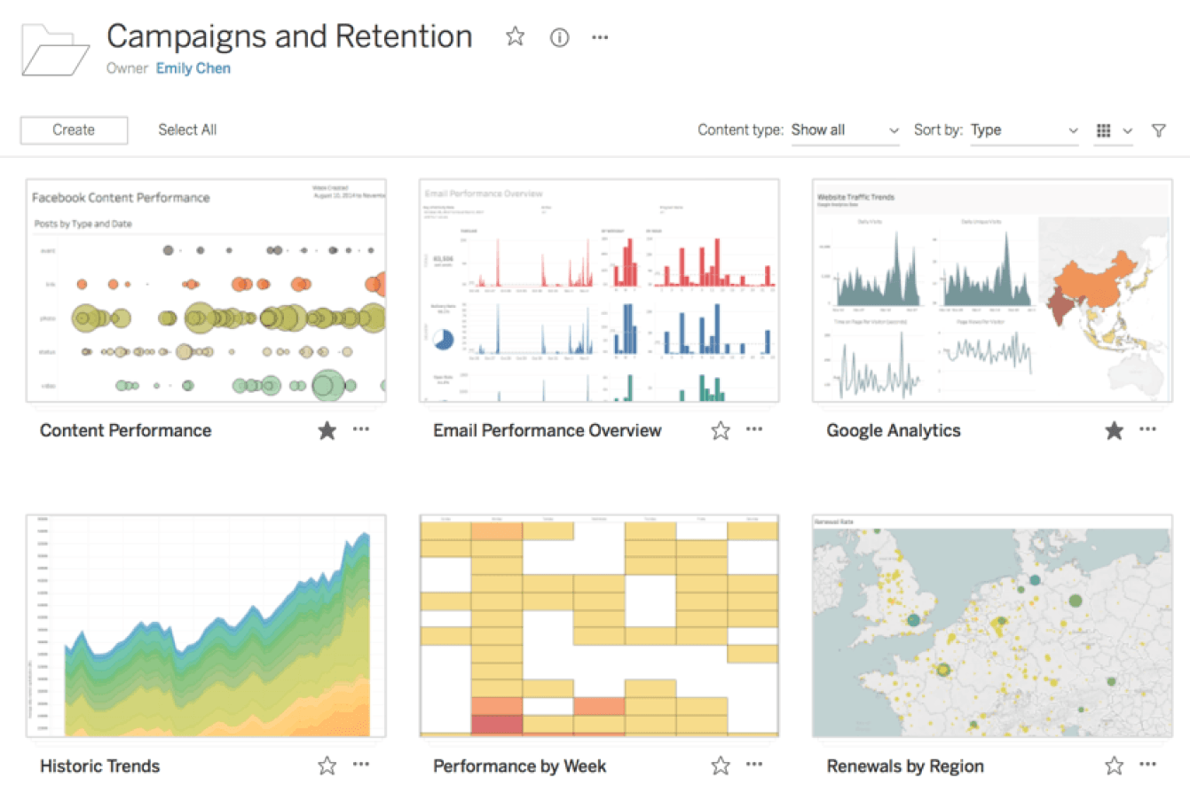Screen dimensions: 1190x801
Task: Open more actions next to project title
Action: click(x=600, y=37)
